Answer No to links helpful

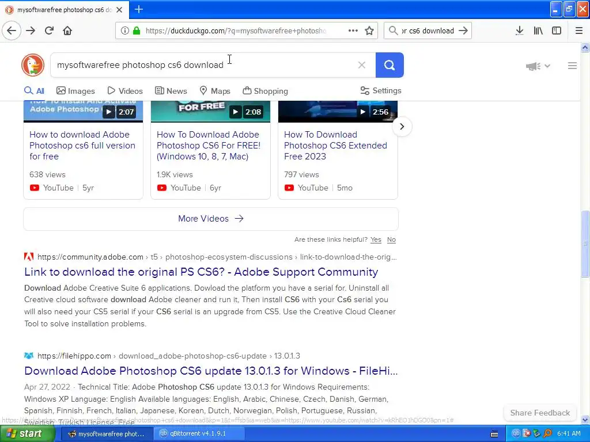(391, 239)
